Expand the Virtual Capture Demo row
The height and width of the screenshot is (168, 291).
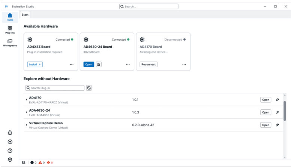(x=27, y=125)
